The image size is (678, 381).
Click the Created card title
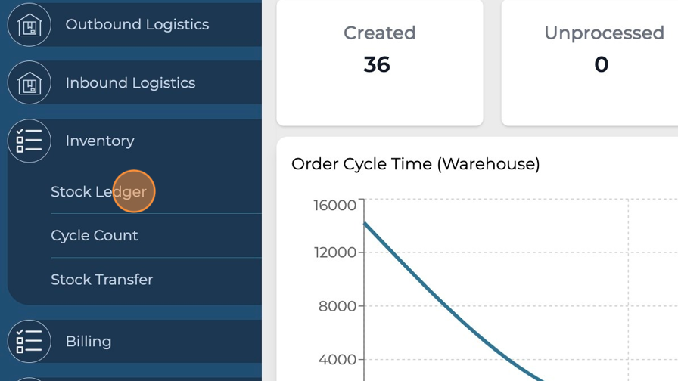(x=379, y=33)
